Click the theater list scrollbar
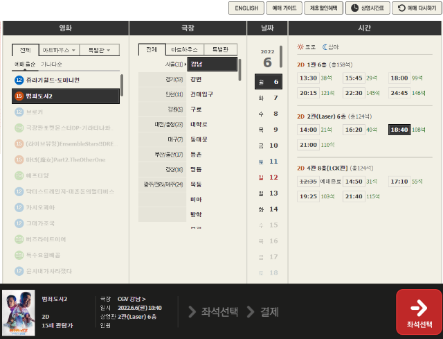 tap(239, 70)
